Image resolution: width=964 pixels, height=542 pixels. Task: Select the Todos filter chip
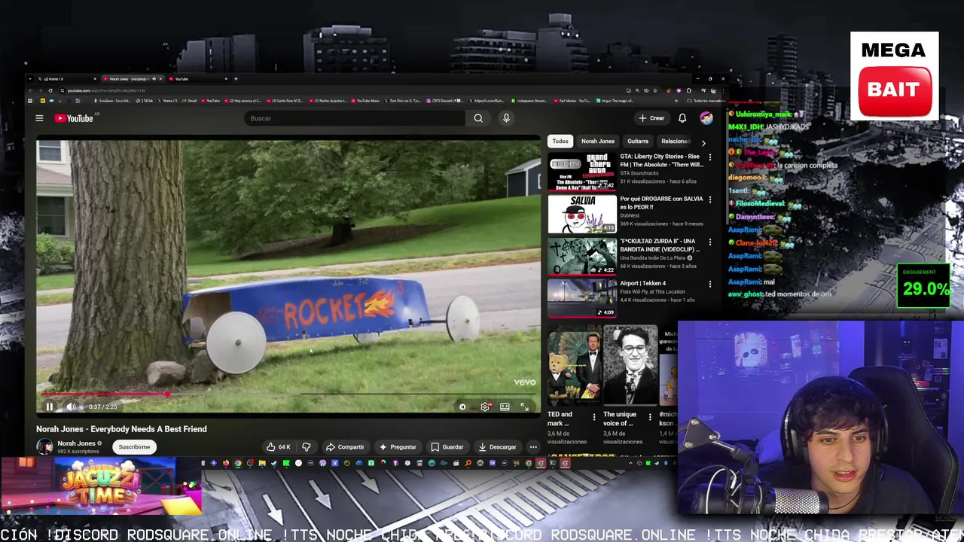[x=560, y=141]
